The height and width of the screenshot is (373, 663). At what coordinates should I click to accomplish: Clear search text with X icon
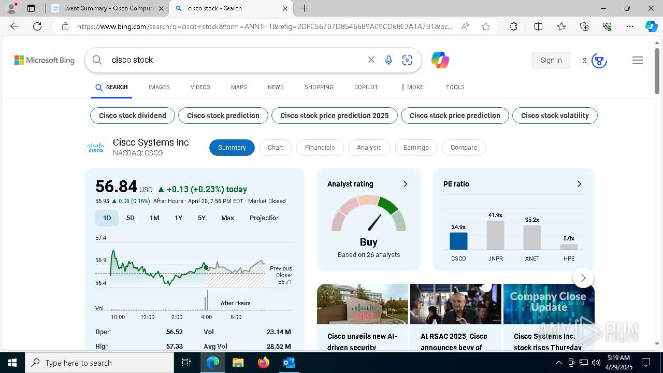point(371,60)
